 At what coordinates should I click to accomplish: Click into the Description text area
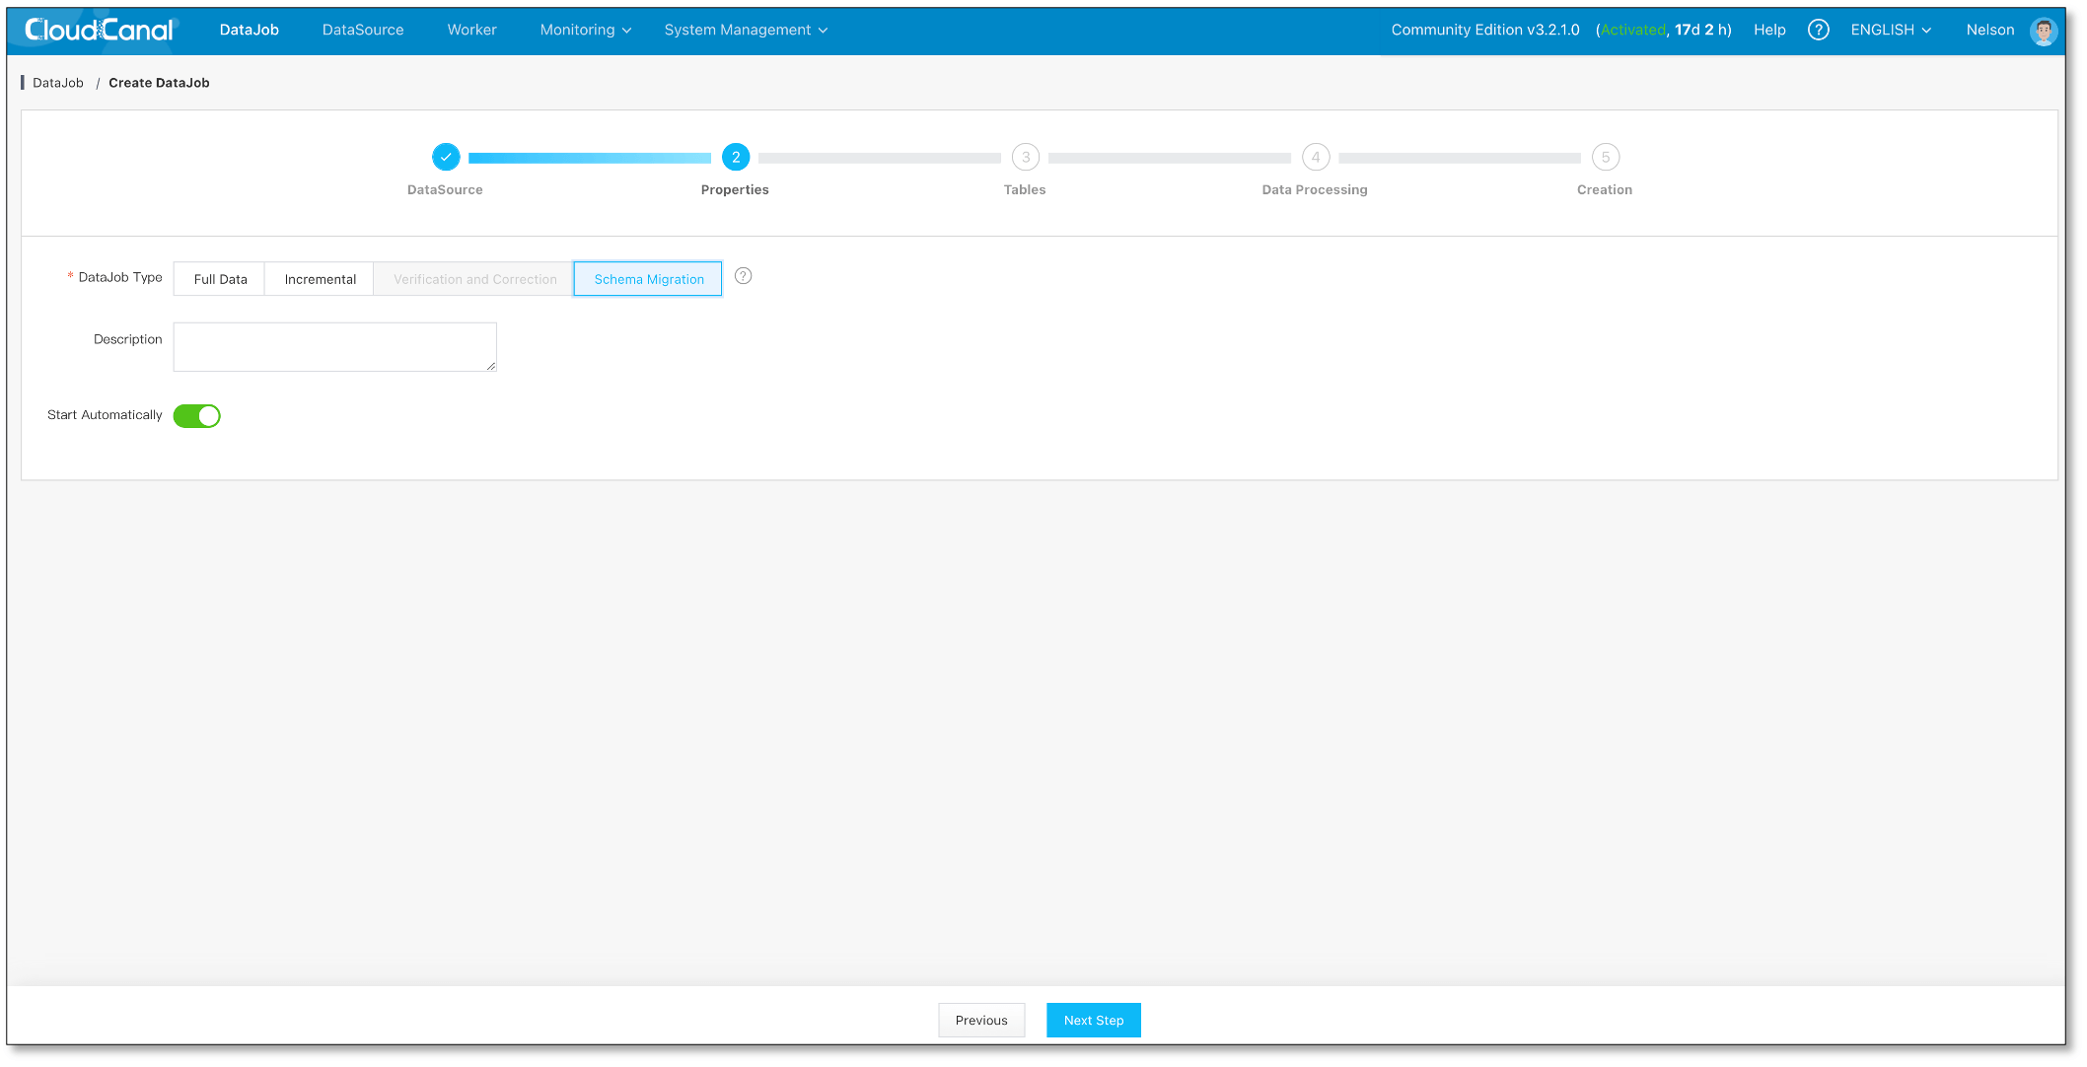tap(334, 347)
